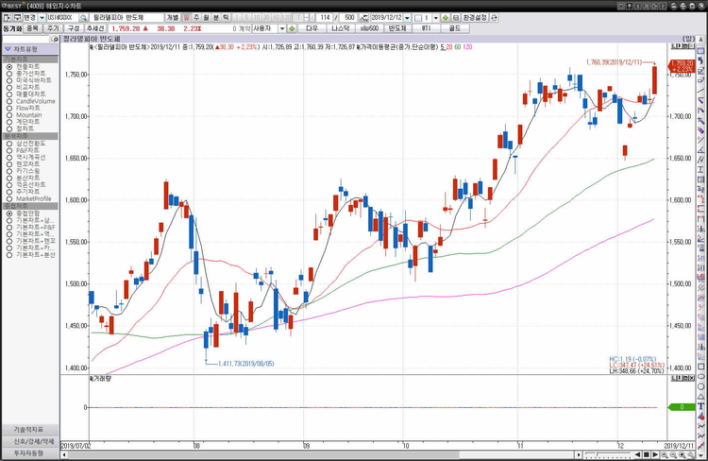Select the 일 daily period button
The height and width of the screenshot is (461, 708).
(186, 18)
